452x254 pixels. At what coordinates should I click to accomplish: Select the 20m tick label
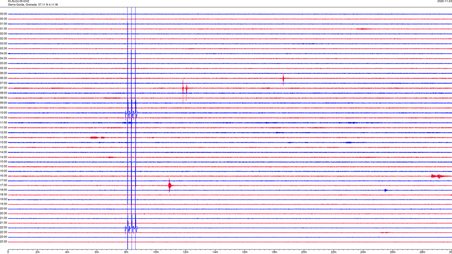click(x=304, y=252)
